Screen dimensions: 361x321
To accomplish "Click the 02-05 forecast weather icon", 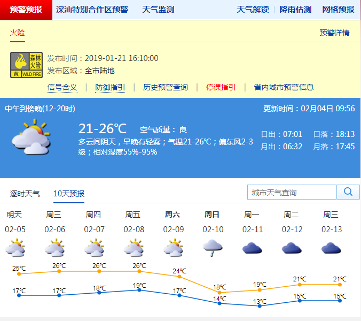I will tap(14, 248).
